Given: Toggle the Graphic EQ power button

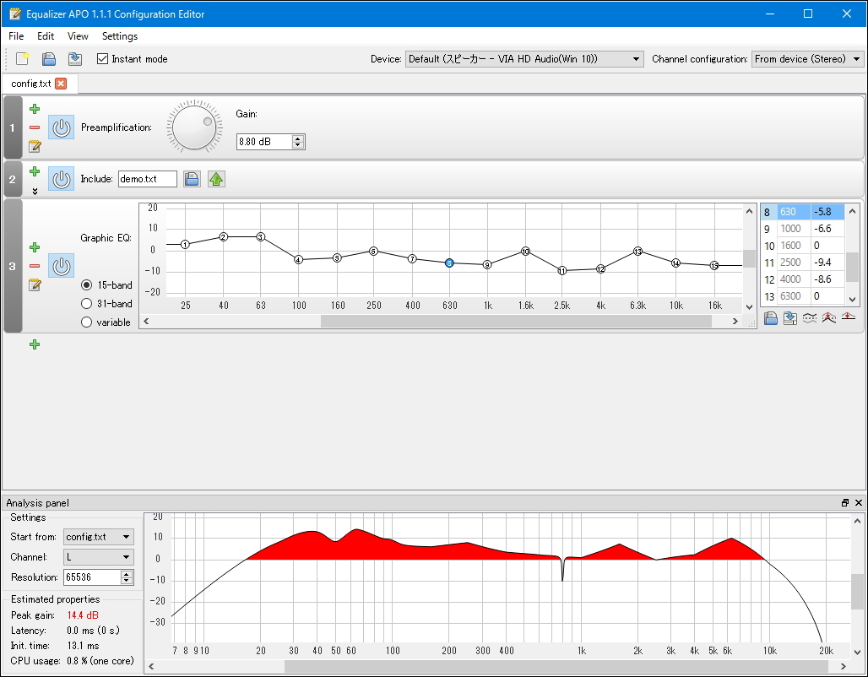Looking at the screenshot, I should pyautogui.click(x=61, y=266).
